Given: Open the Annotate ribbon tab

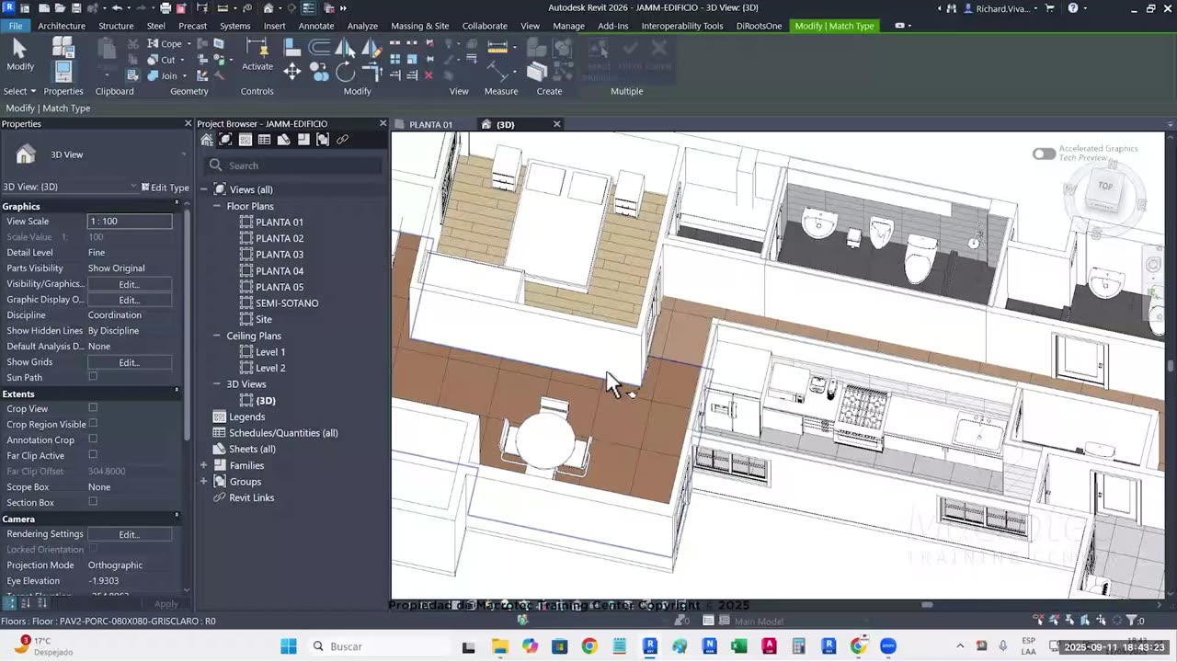Looking at the screenshot, I should click(x=316, y=26).
